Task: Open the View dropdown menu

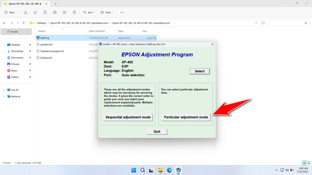Action: point(107,12)
